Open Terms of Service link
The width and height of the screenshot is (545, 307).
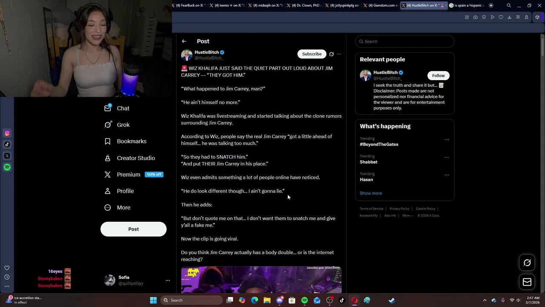[x=371, y=209]
